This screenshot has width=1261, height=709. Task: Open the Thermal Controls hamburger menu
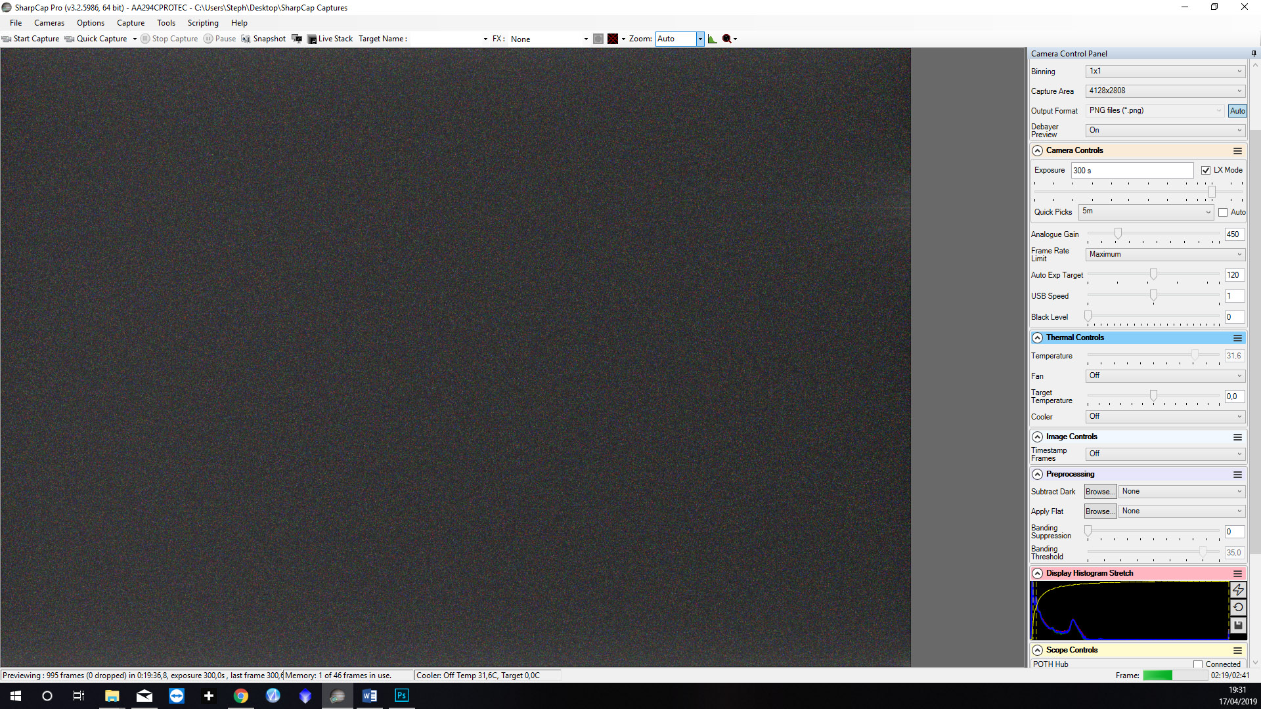1237,338
